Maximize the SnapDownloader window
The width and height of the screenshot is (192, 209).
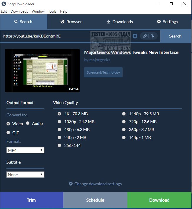tap(171, 4)
